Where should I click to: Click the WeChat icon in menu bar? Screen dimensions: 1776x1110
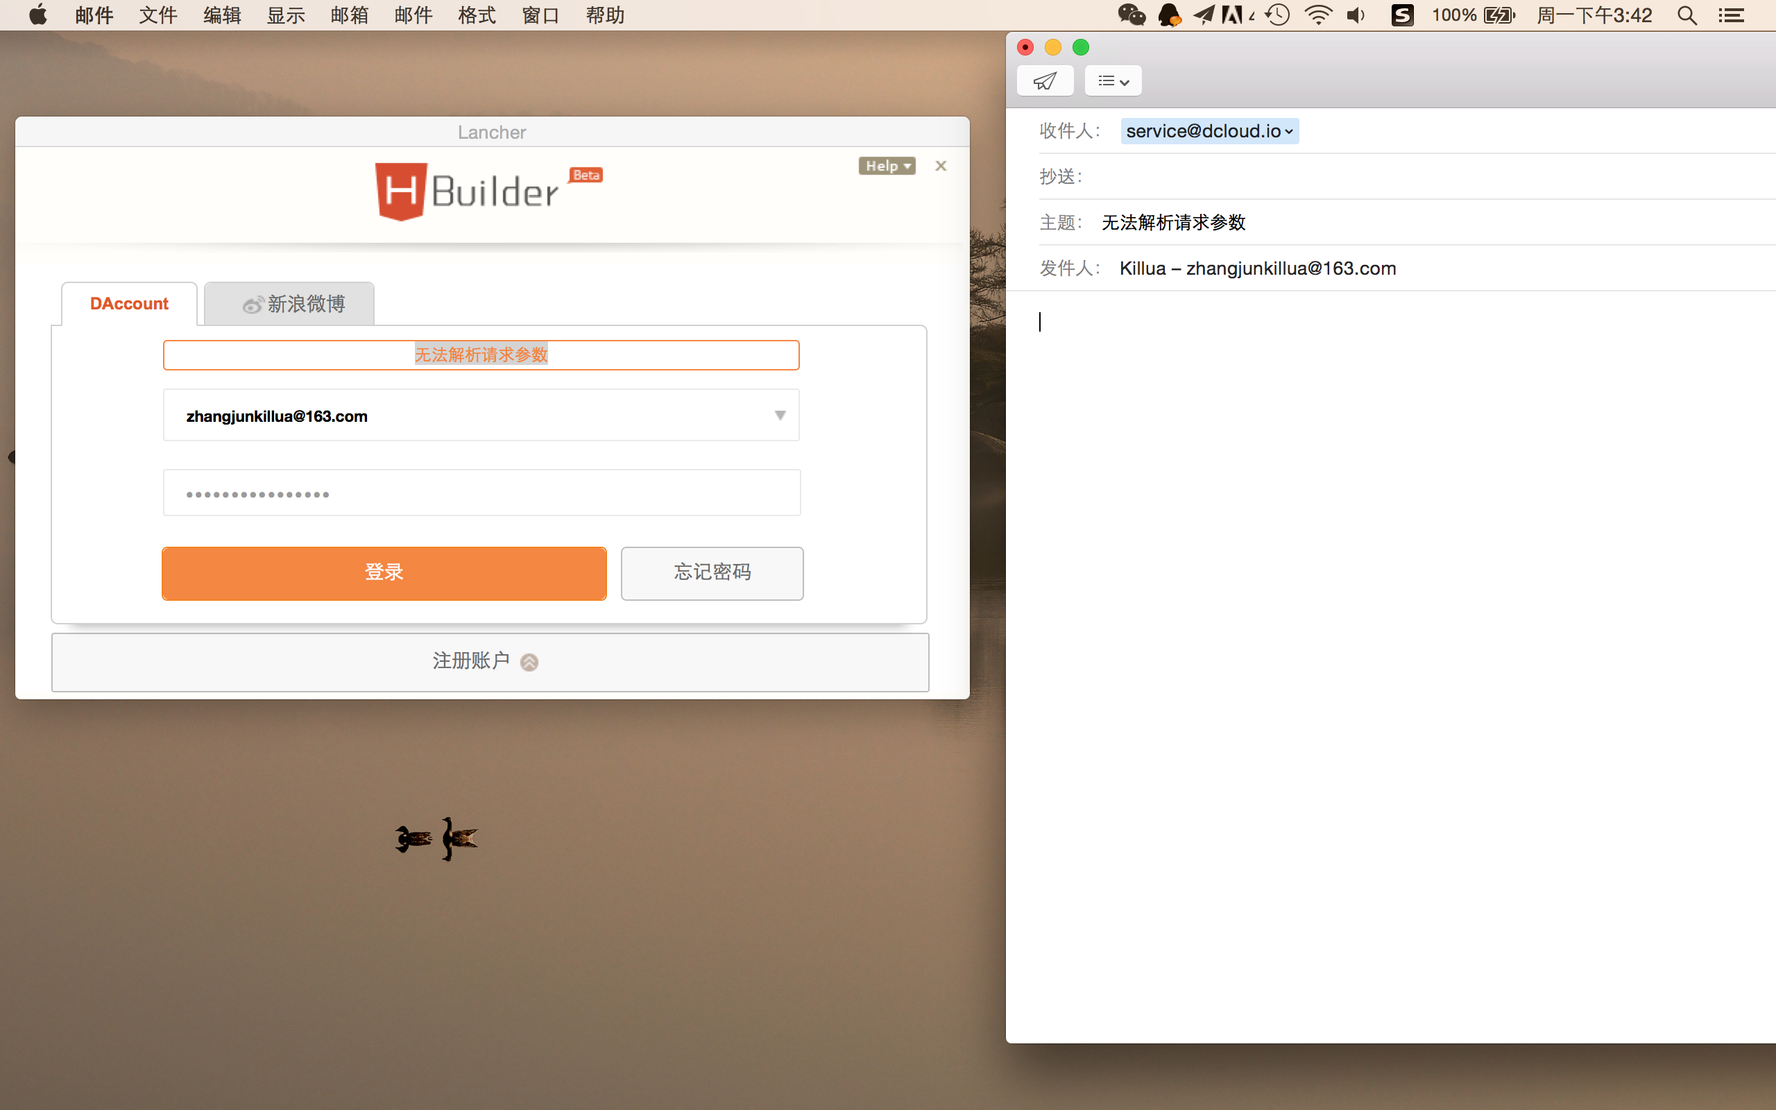(x=1131, y=15)
